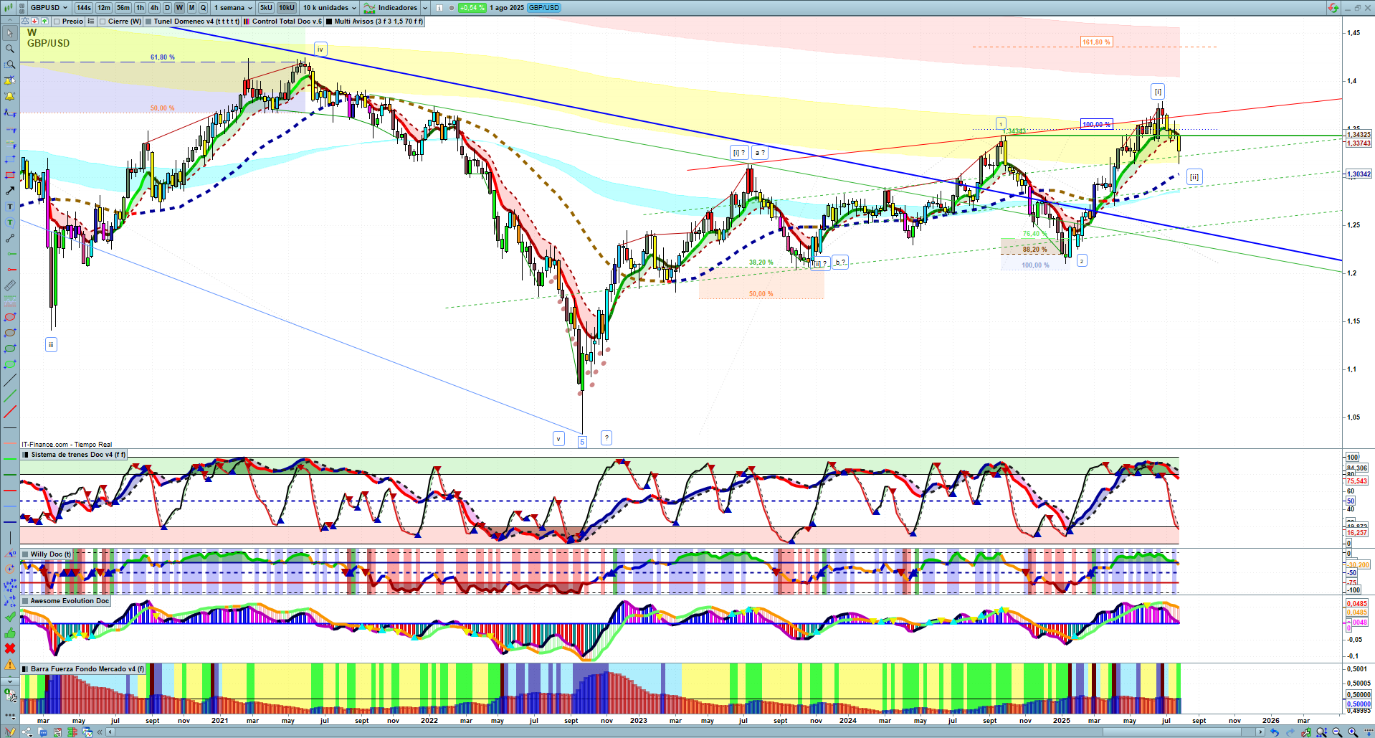Screen dimensions: 1375x738
Task: Toggle Tunel Domenec v4 indicator box
Action: coord(148,22)
